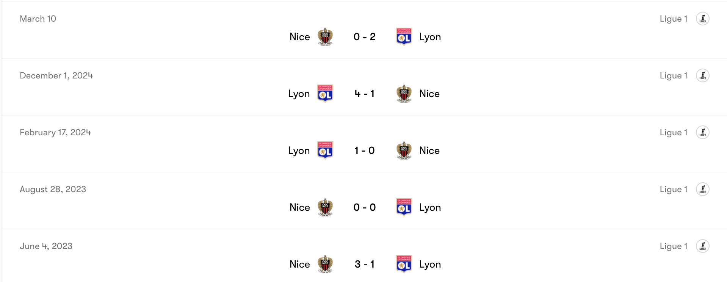The height and width of the screenshot is (282, 727).
Task: Click Nice crest in March 10 match
Action: tap(325, 37)
